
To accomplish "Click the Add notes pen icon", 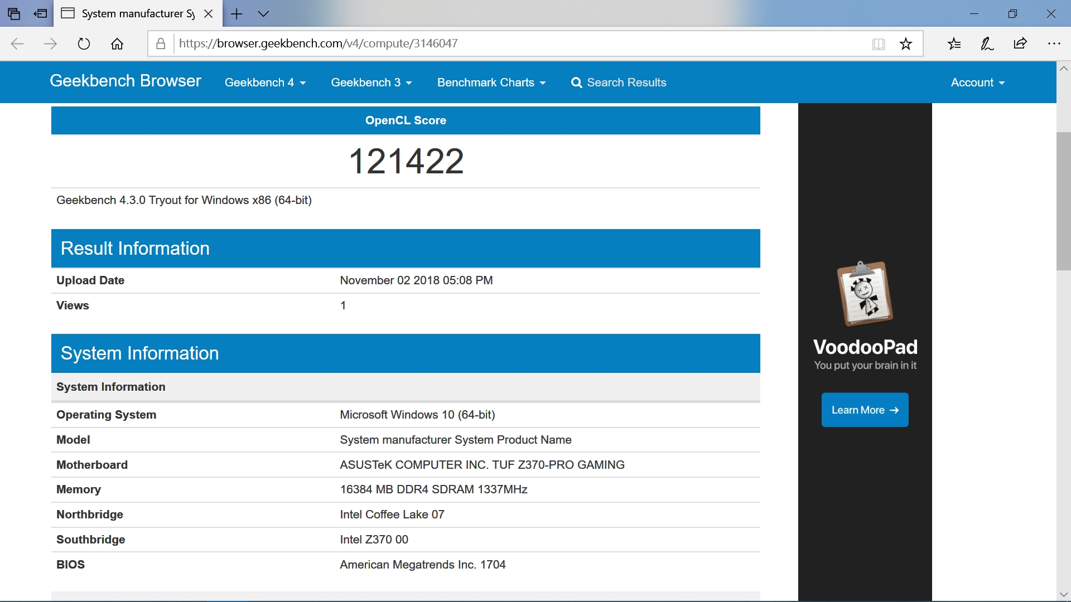I will [x=987, y=43].
